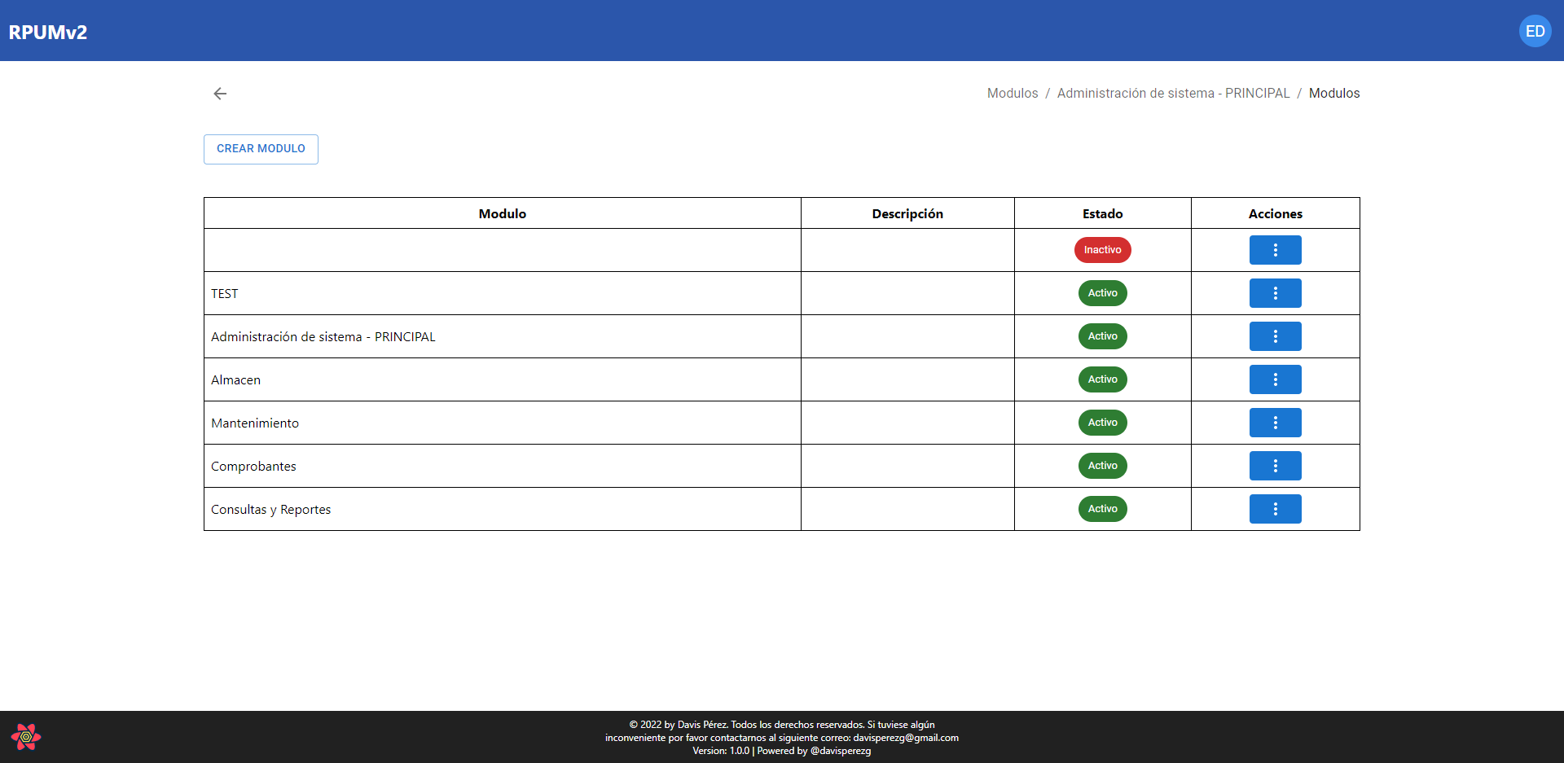
Task: Click the Modulo column header
Action: click(502, 213)
